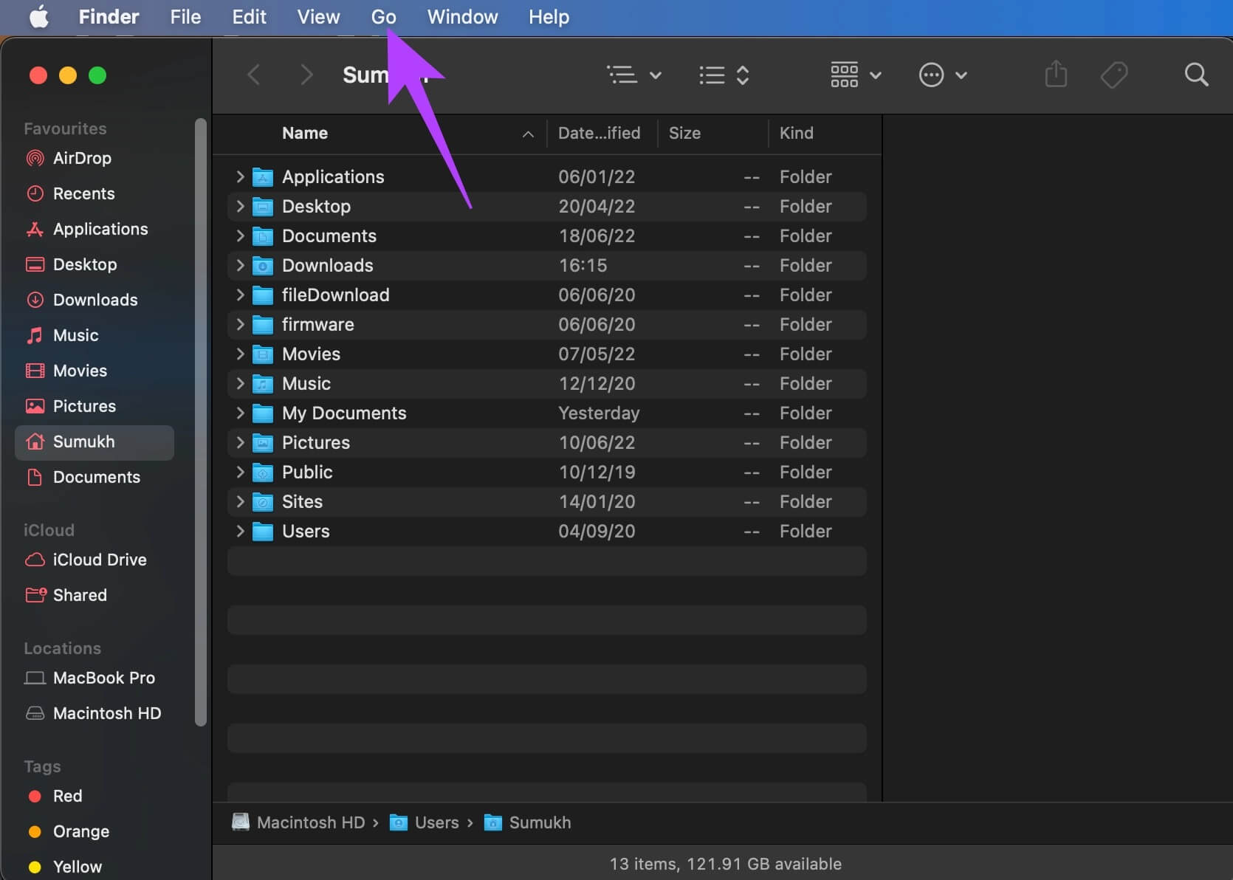This screenshot has width=1233, height=880.
Task: Open the More actions ellipsis menu
Action: 942,75
